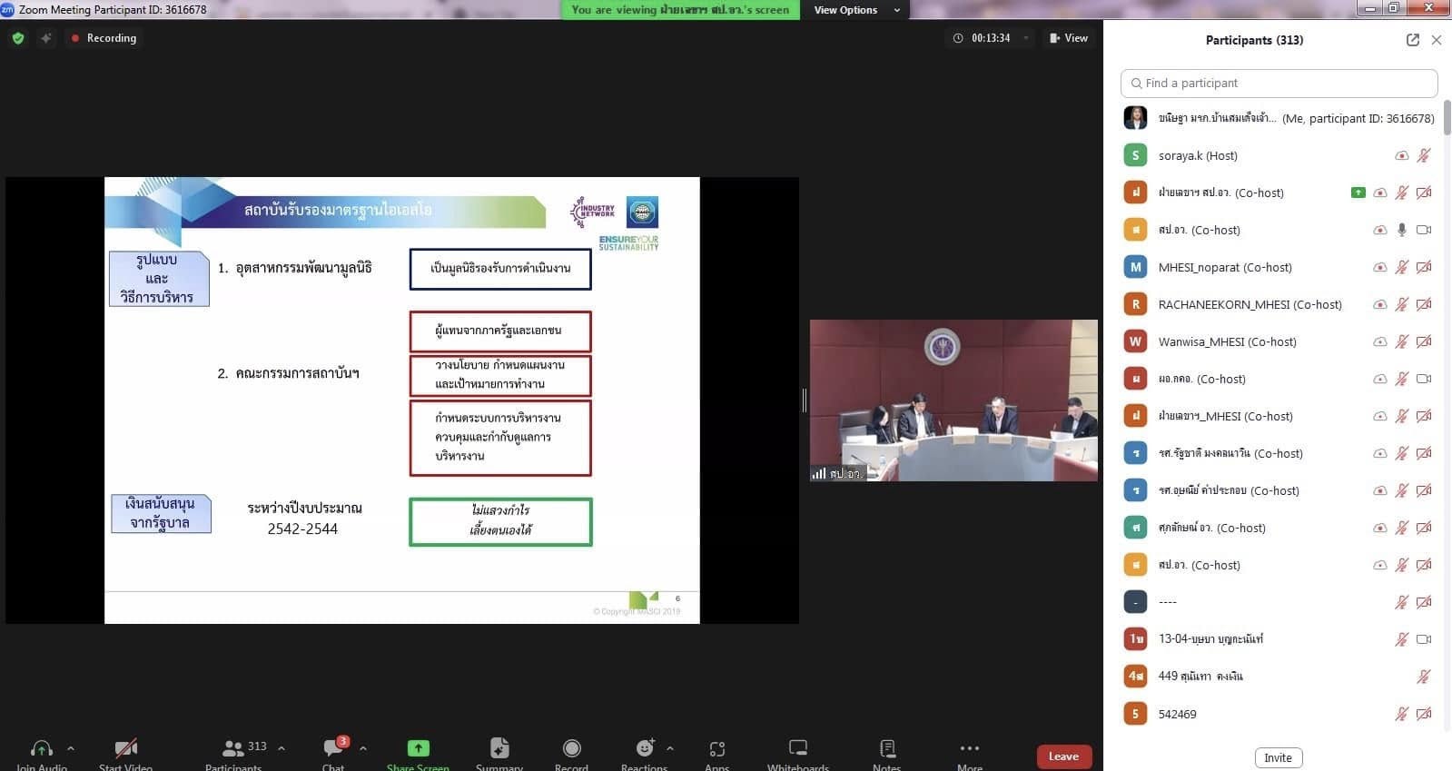Open dropdown next to the meeting timer
Image resolution: width=1452 pixels, height=771 pixels.
click(x=1026, y=38)
